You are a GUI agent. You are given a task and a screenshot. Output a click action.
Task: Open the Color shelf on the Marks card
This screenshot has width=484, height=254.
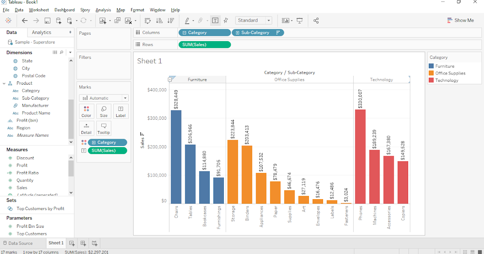point(86,111)
